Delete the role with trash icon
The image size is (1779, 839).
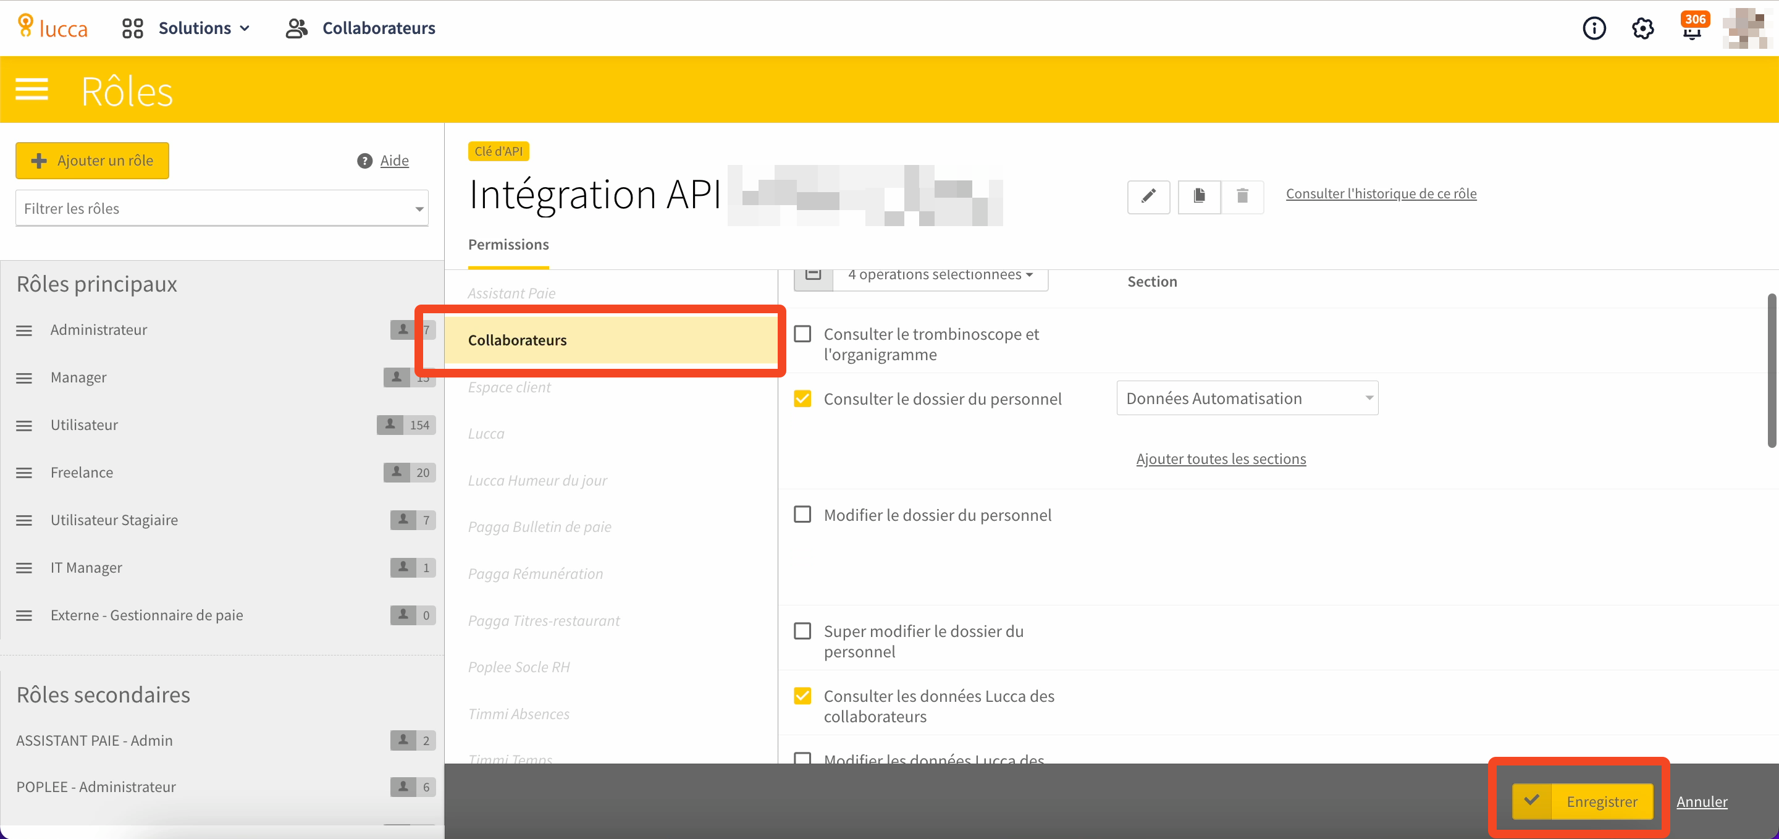[1242, 197]
